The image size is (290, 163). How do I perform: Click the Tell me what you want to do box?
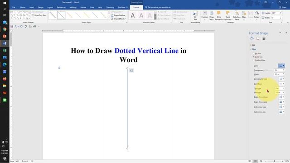[158, 7]
